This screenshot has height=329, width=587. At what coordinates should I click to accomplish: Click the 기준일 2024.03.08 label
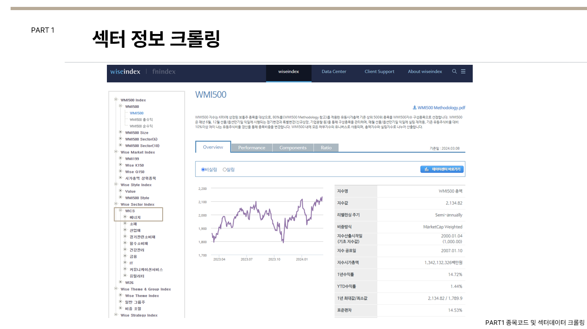coord(444,148)
